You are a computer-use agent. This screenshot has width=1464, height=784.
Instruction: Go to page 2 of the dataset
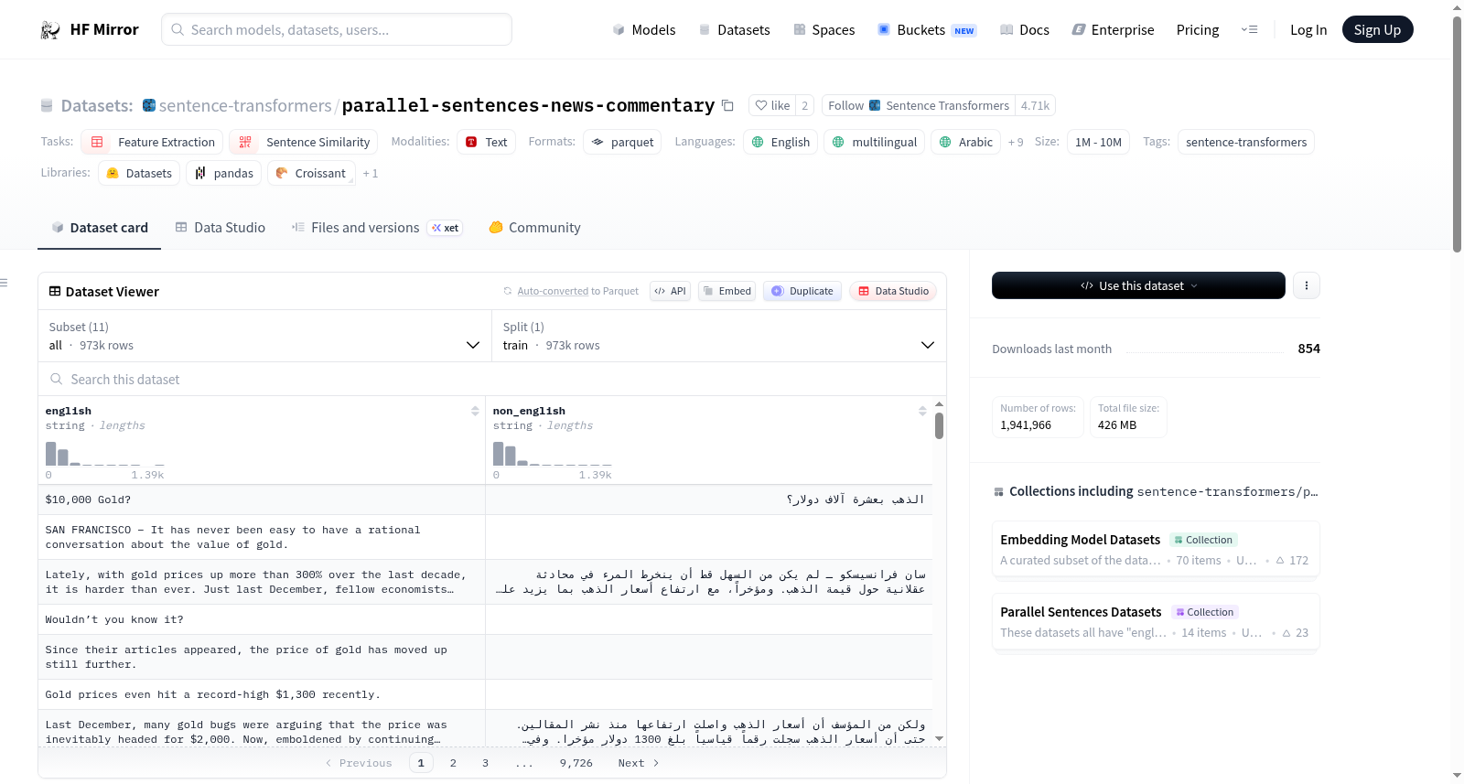point(453,763)
